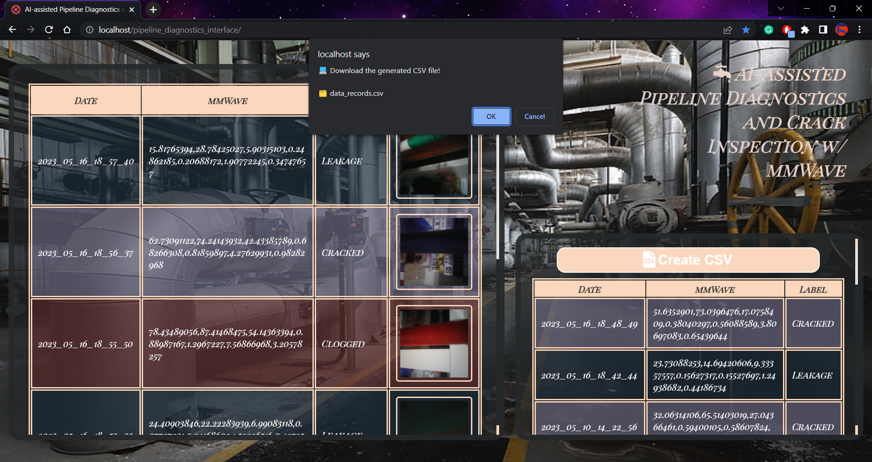Click the pipeline favicon on the browser tab
The image size is (872, 462).
click(x=15, y=9)
